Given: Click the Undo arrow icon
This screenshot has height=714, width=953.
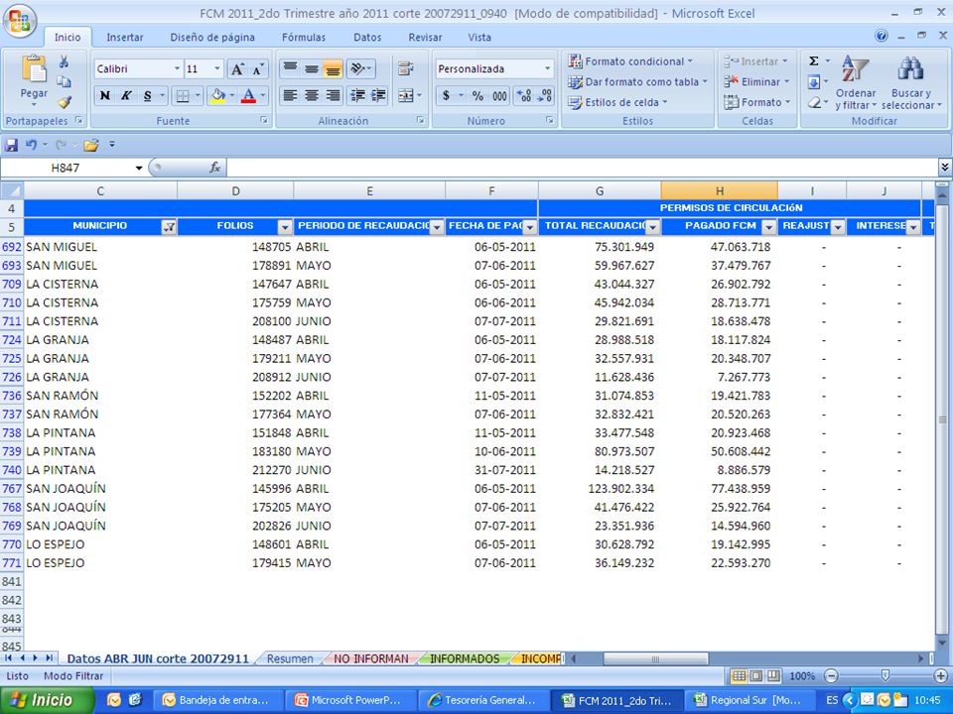Looking at the screenshot, I should [32, 145].
